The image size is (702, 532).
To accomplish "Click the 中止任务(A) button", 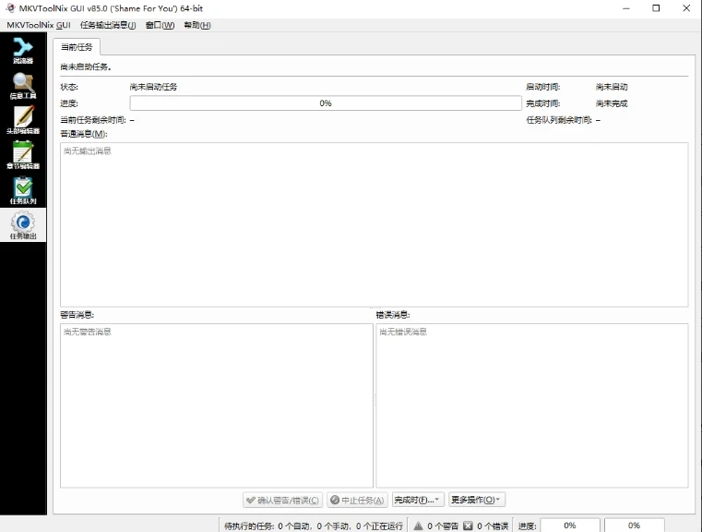I will click(x=357, y=500).
